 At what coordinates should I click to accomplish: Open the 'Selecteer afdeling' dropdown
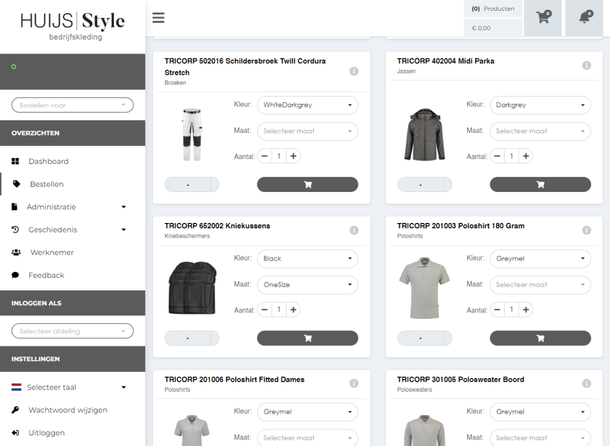pos(72,331)
